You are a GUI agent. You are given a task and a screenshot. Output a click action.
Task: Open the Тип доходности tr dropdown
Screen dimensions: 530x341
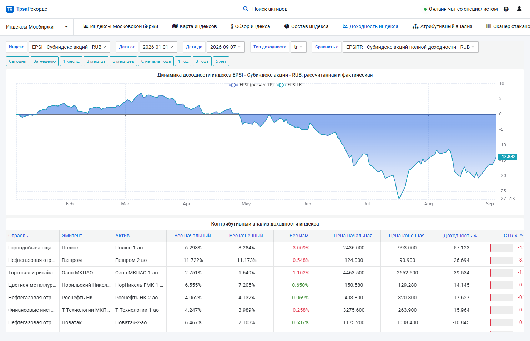point(298,47)
